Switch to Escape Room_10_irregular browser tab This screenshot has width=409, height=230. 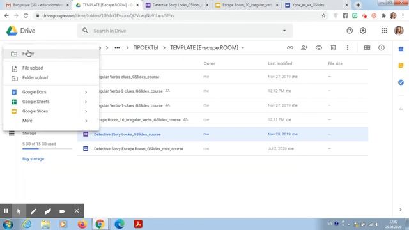pyautogui.click(x=247, y=5)
